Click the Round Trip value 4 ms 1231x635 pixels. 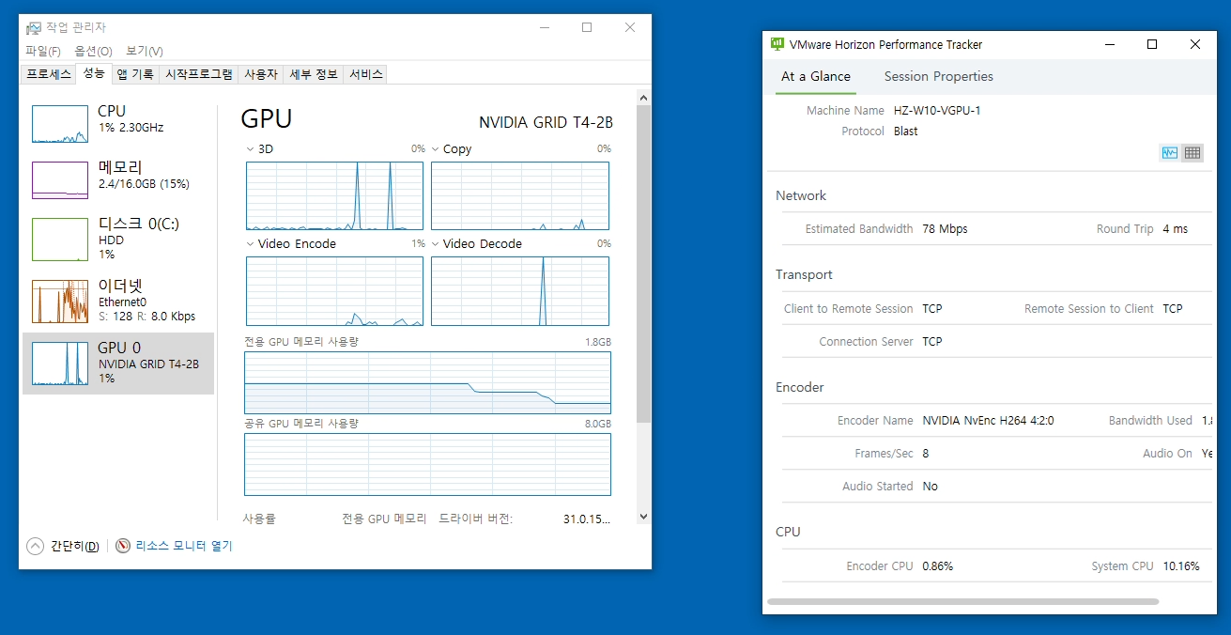click(1175, 229)
